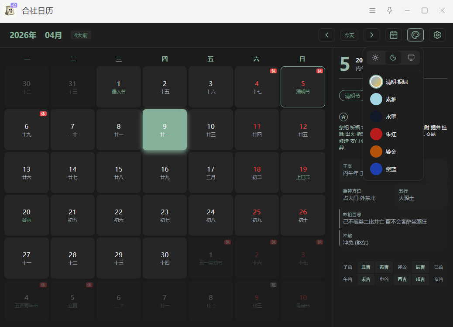Select April 1 愚人节

[x=119, y=87]
